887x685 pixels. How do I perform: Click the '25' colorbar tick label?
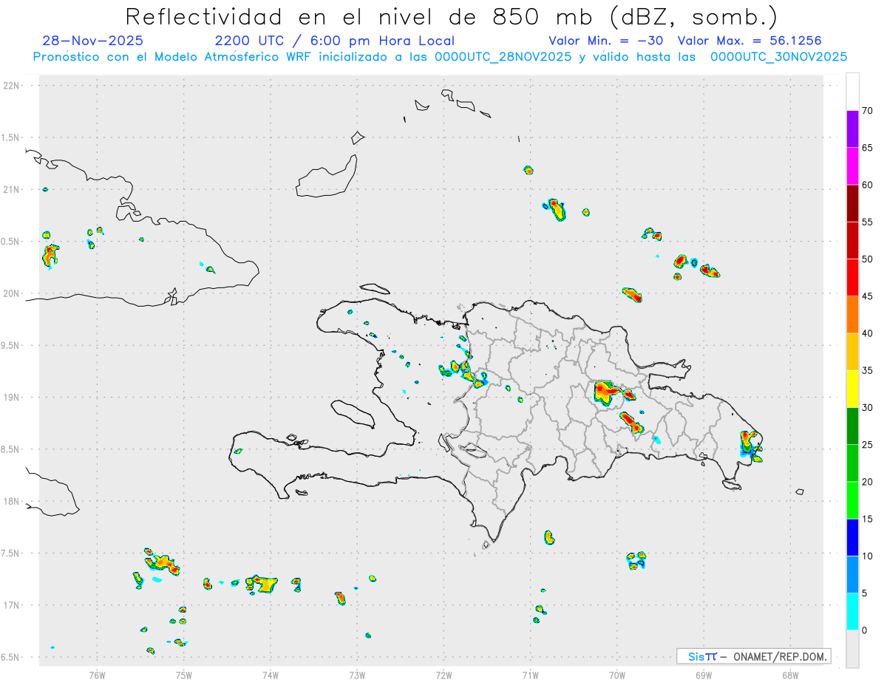pos(868,445)
